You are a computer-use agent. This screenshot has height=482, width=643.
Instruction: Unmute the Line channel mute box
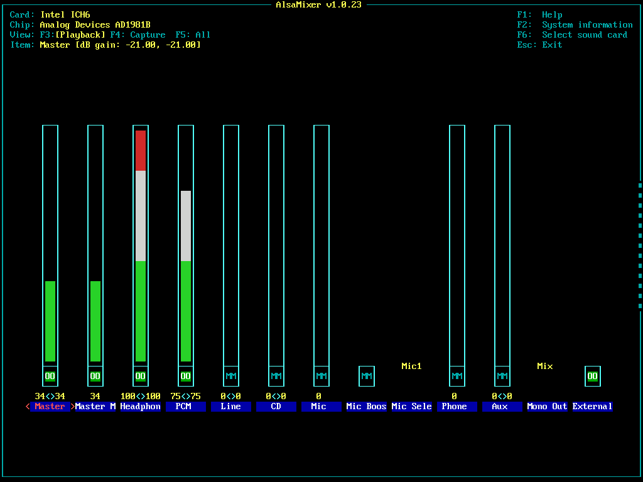tap(231, 376)
